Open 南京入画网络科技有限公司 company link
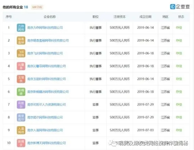This screenshot has width=194, height=150. 45,130
